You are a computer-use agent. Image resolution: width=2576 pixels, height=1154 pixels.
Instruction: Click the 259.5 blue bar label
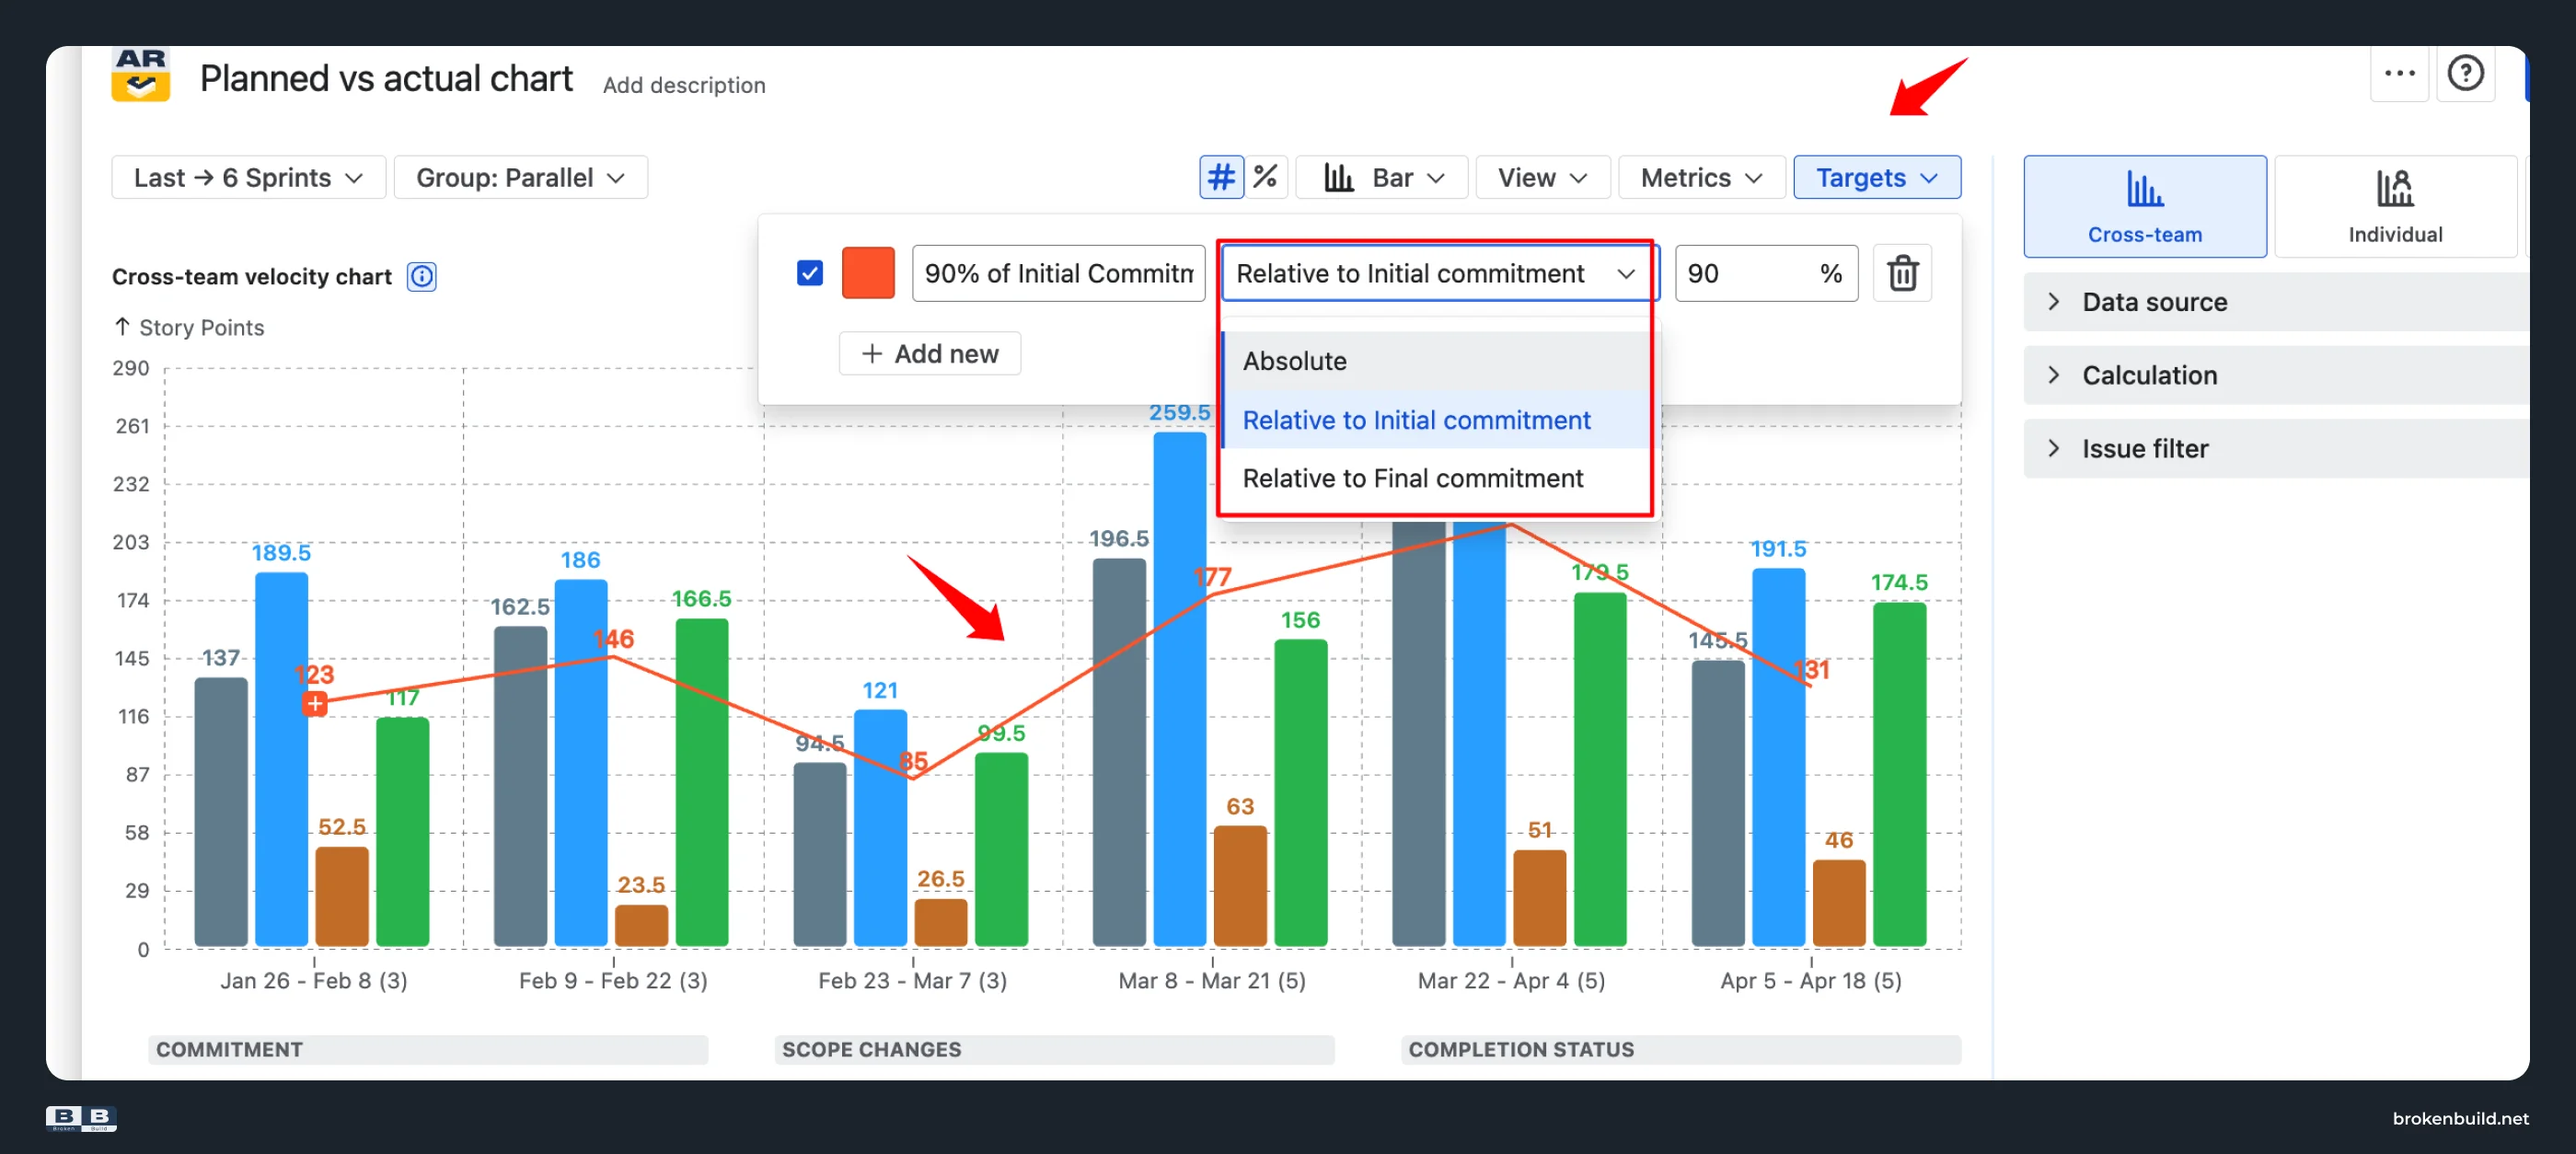[x=1179, y=412]
